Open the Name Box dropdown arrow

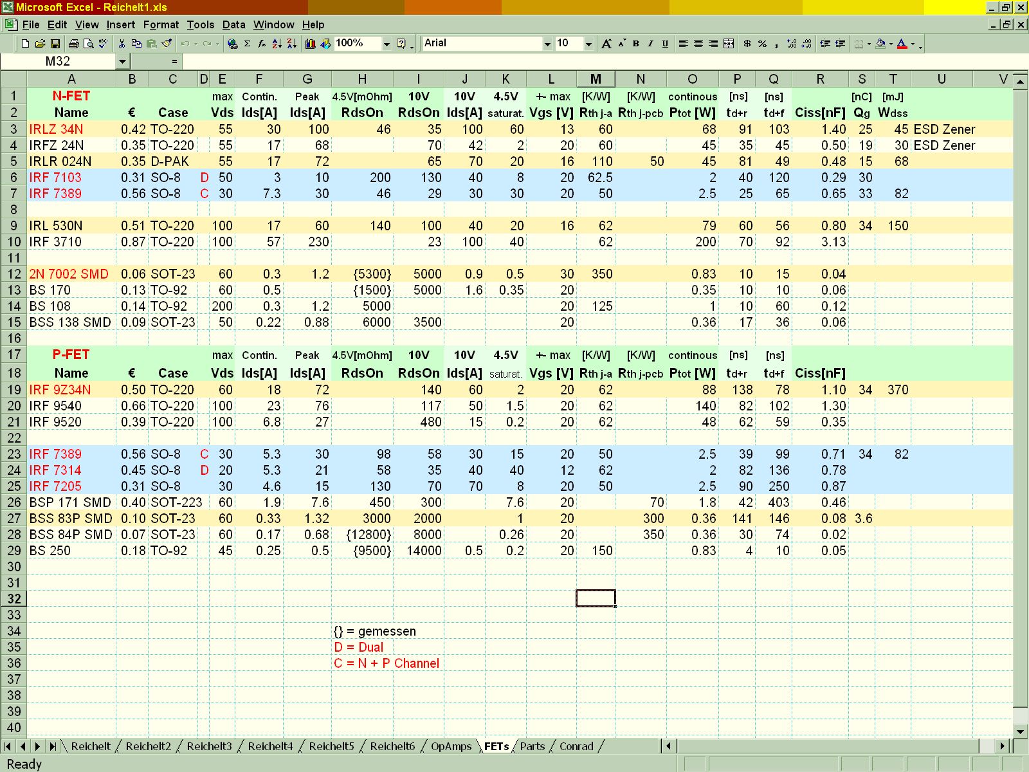[123, 61]
